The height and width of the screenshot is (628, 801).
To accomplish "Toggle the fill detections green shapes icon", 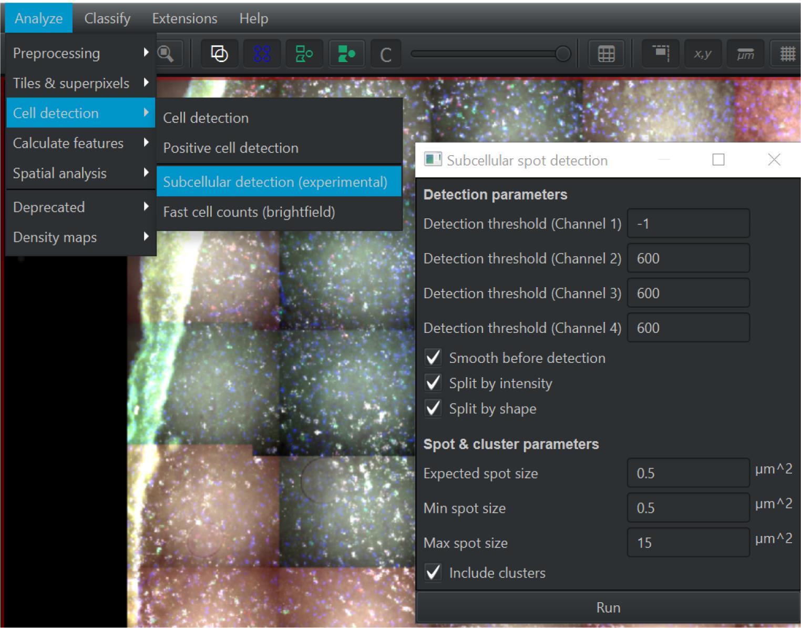I will click(346, 54).
